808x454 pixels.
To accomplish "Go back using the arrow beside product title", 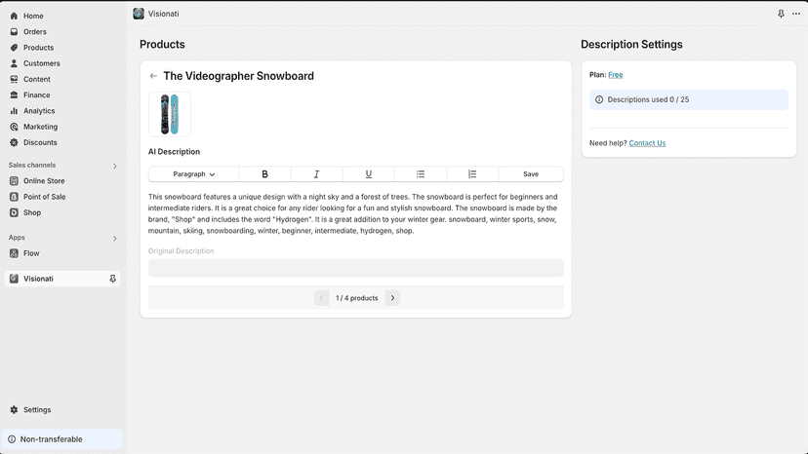I will pyautogui.click(x=153, y=76).
